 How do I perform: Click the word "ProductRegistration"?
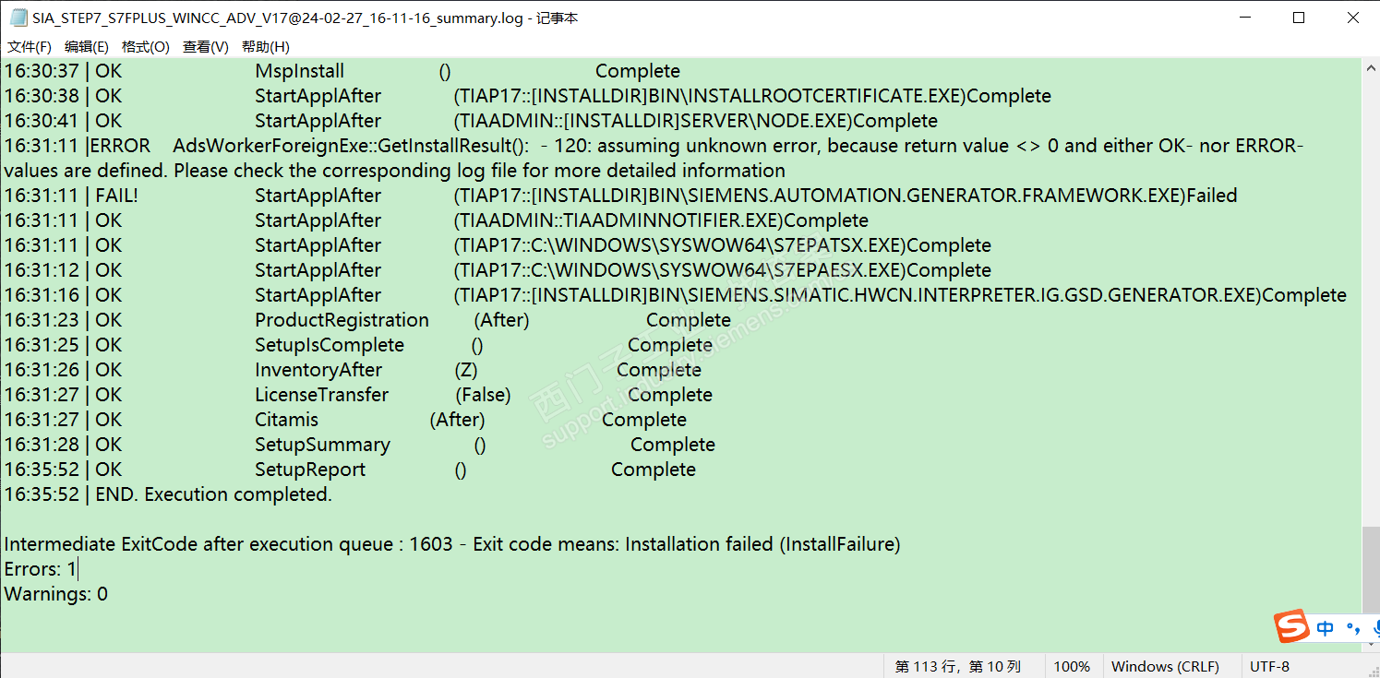pos(342,320)
